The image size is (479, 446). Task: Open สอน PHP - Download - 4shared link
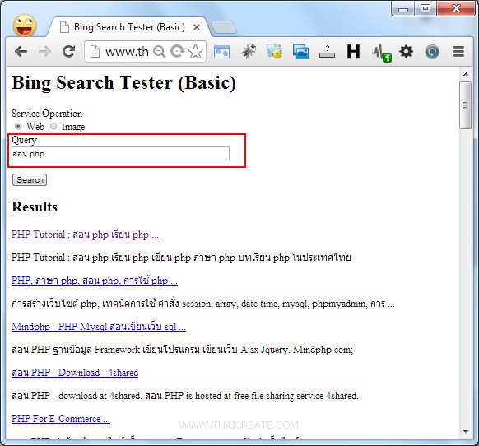(75, 373)
